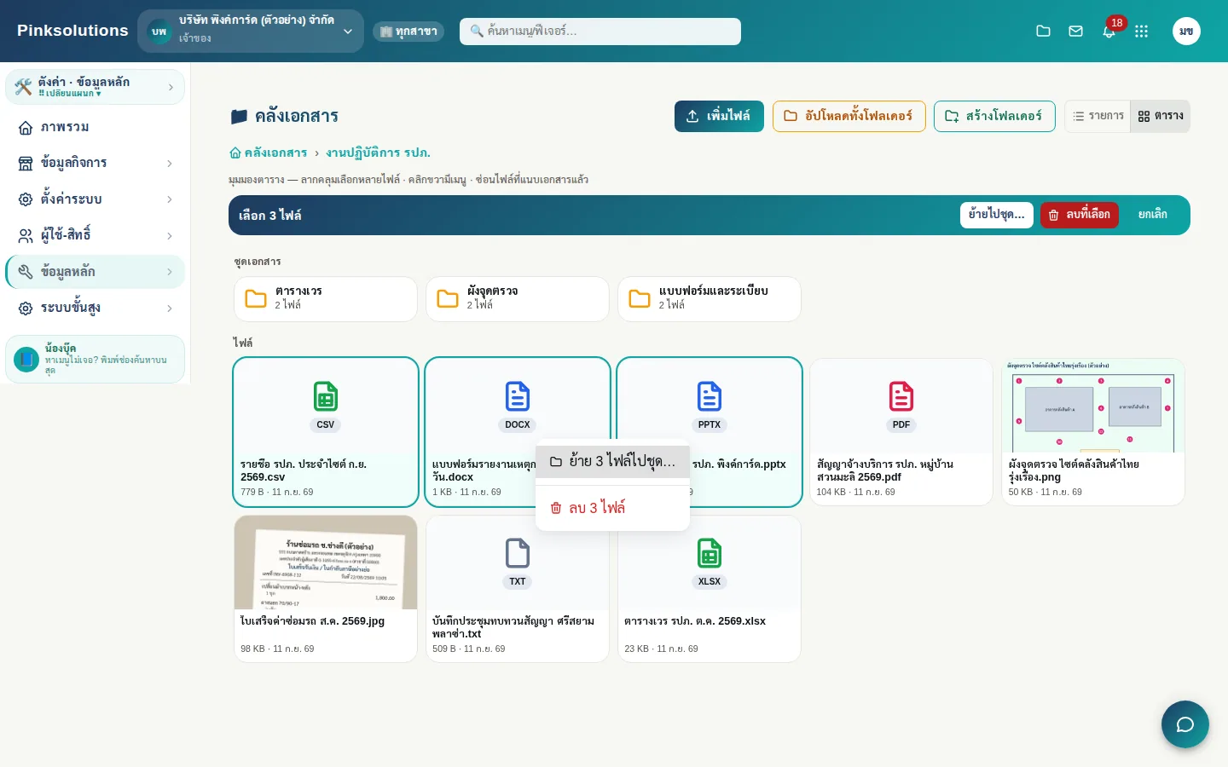Image resolution: width=1228 pixels, height=767 pixels.
Task: Choose ย้าย 3 ไฟล์ไปชุด… from context menu
Action: coord(612,462)
